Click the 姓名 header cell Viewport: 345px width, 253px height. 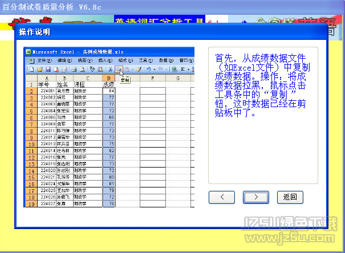click(64, 84)
